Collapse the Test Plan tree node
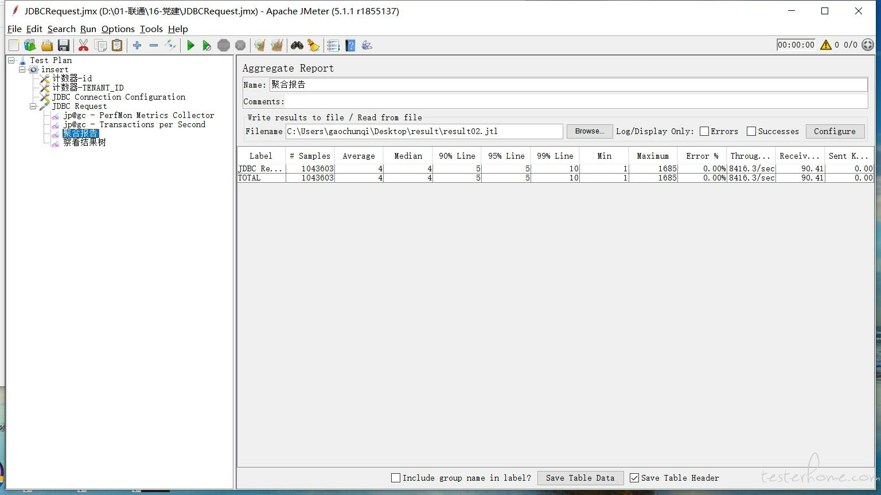The width and height of the screenshot is (881, 495). click(x=11, y=60)
